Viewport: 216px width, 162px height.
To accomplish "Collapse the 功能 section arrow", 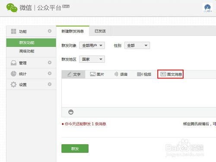I will (x=50, y=31).
